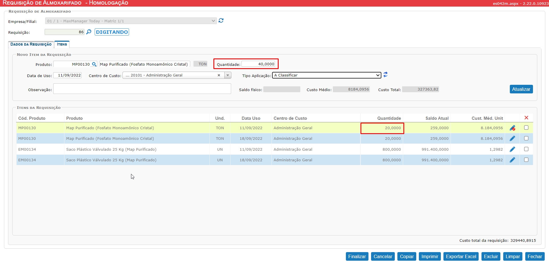Check box for EM00134 row dated 11/09/2022
The image size is (549, 267).
pyautogui.click(x=526, y=149)
